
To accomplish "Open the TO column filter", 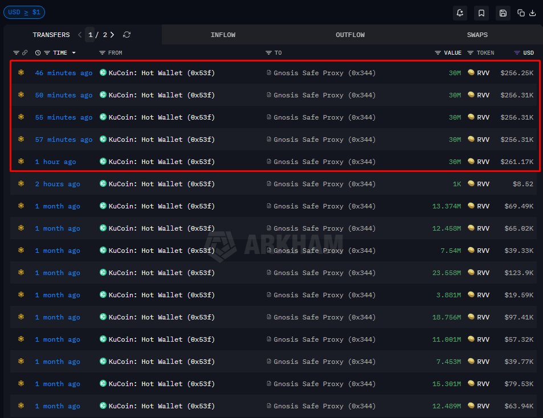I will pos(273,52).
